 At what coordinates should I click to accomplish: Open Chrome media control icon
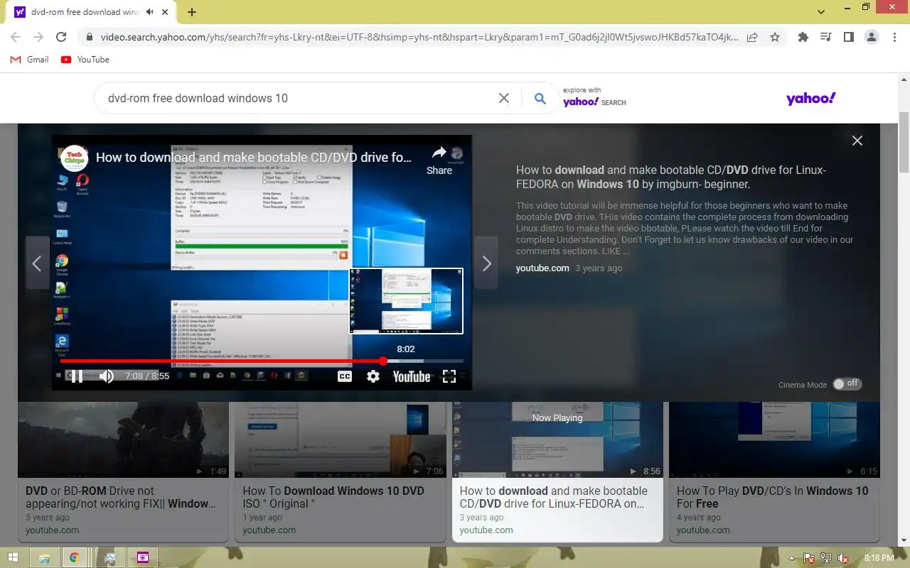(x=826, y=37)
